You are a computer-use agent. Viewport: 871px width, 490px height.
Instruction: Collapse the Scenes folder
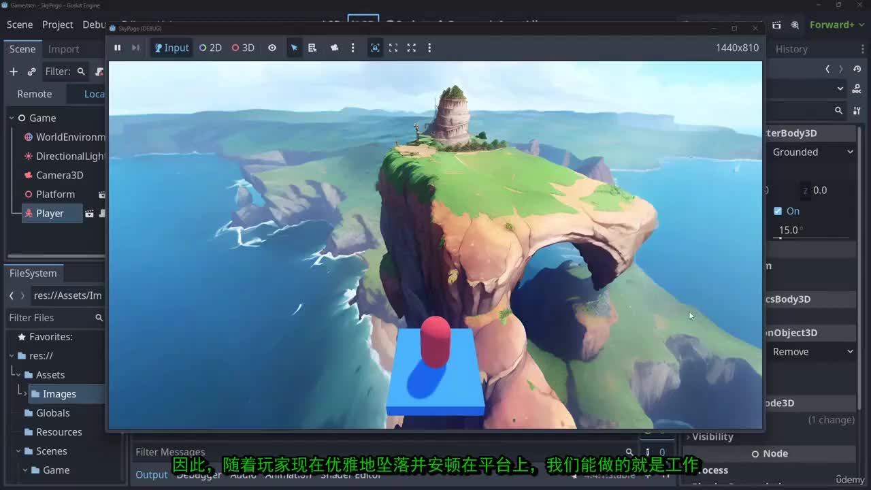point(19,451)
